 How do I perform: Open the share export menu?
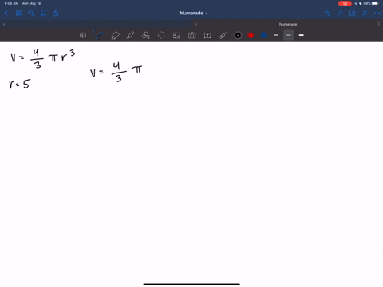55,13
